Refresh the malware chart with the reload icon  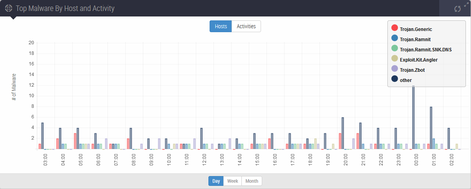point(457,9)
